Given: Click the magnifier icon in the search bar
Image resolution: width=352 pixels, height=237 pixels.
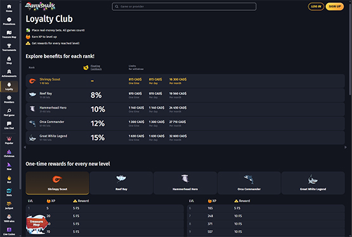Looking at the screenshot, I should tap(117, 6).
